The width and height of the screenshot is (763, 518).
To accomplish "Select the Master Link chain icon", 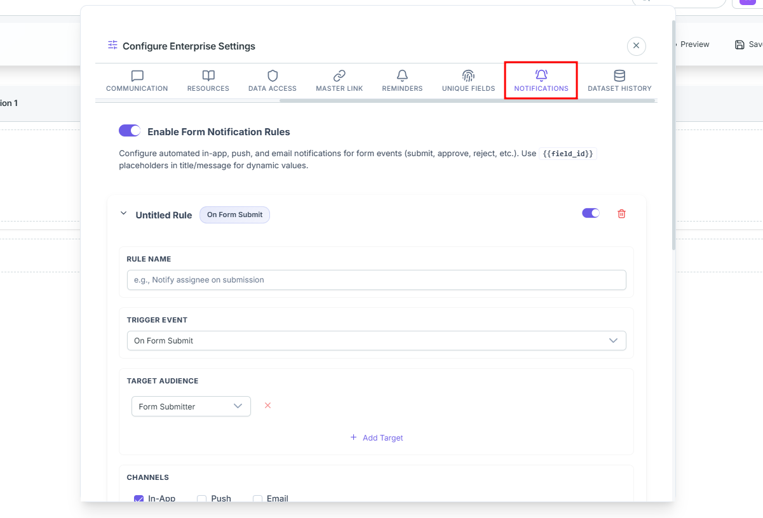I will pos(339,76).
